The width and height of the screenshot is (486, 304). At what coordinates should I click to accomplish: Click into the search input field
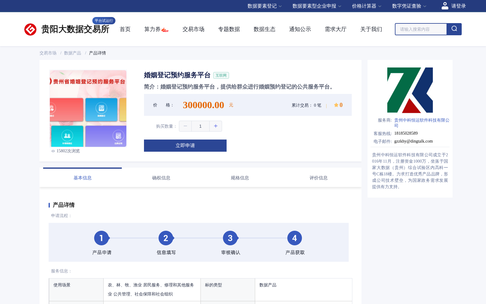[x=421, y=29]
